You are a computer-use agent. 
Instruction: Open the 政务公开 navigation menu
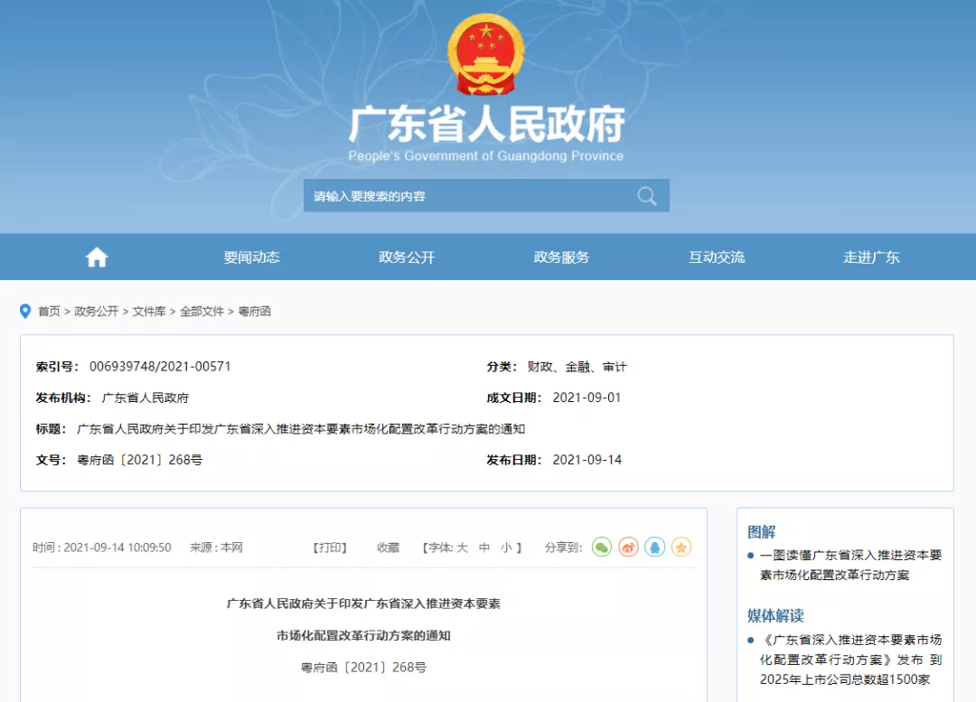coord(407,257)
